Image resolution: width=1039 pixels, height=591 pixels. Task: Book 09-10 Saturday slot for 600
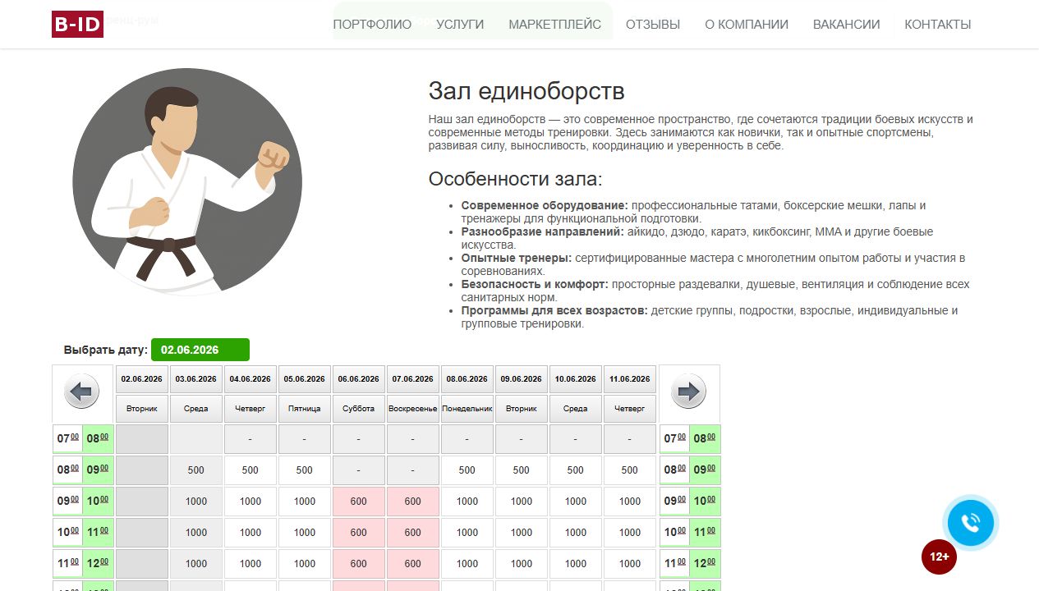tap(359, 502)
